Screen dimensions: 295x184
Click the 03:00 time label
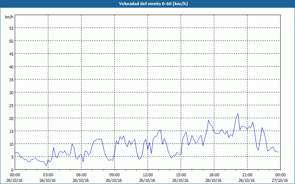tap(48, 175)
